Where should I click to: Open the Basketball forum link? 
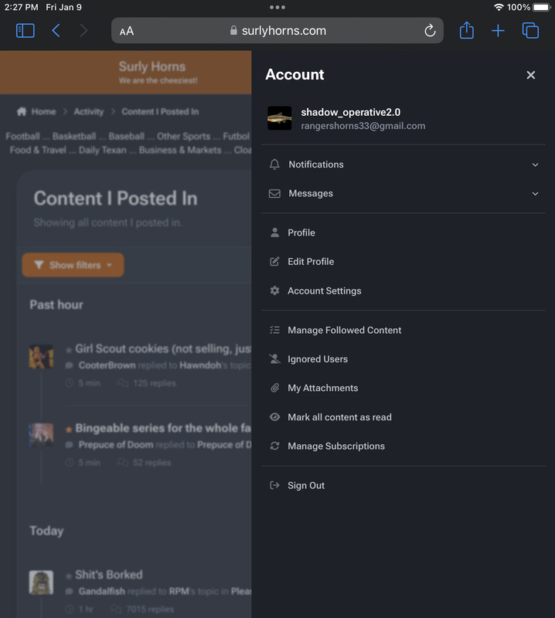point(74,137)
